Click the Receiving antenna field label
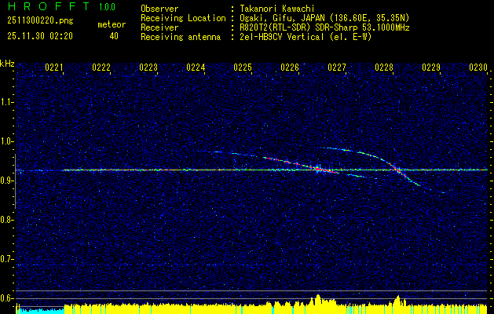This screenshot has width=494, height=314. point(181,37)
